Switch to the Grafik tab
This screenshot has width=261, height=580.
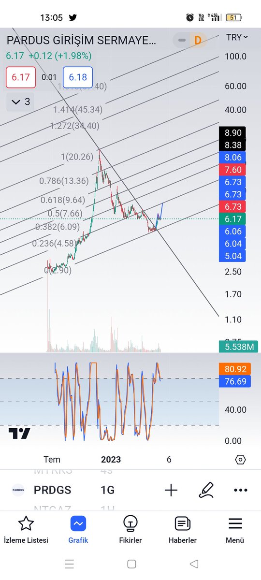point(78,530)
